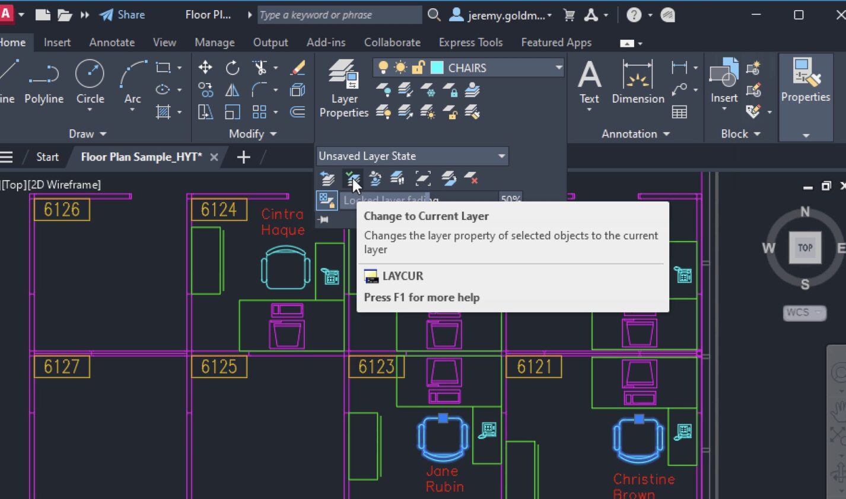Activate the Circle tool

coord(90,83)
